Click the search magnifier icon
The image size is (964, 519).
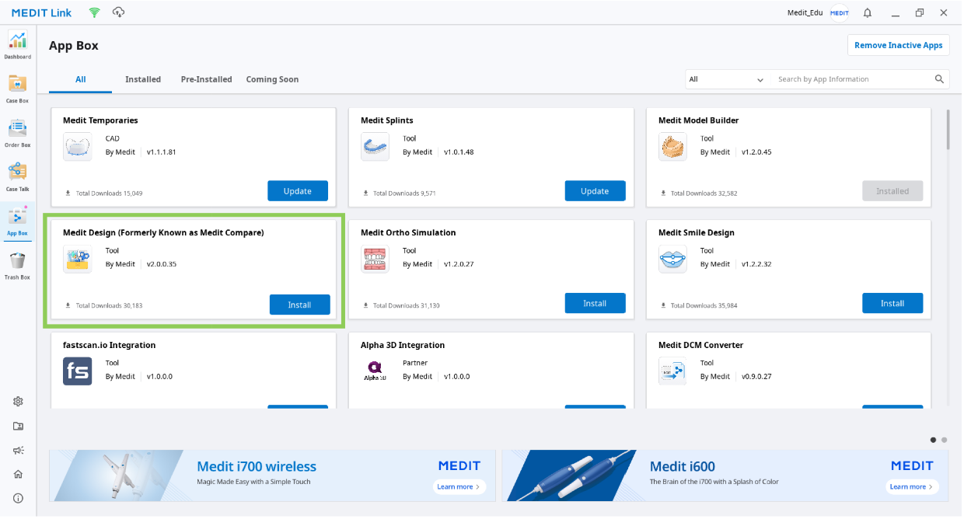pos(939,79)
